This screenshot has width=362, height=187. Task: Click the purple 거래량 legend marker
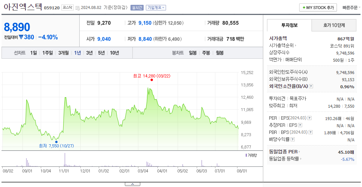pyautogui.click(x=246, y=155)
